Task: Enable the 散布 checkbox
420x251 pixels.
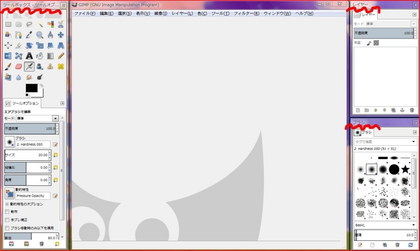Action: 7,212
